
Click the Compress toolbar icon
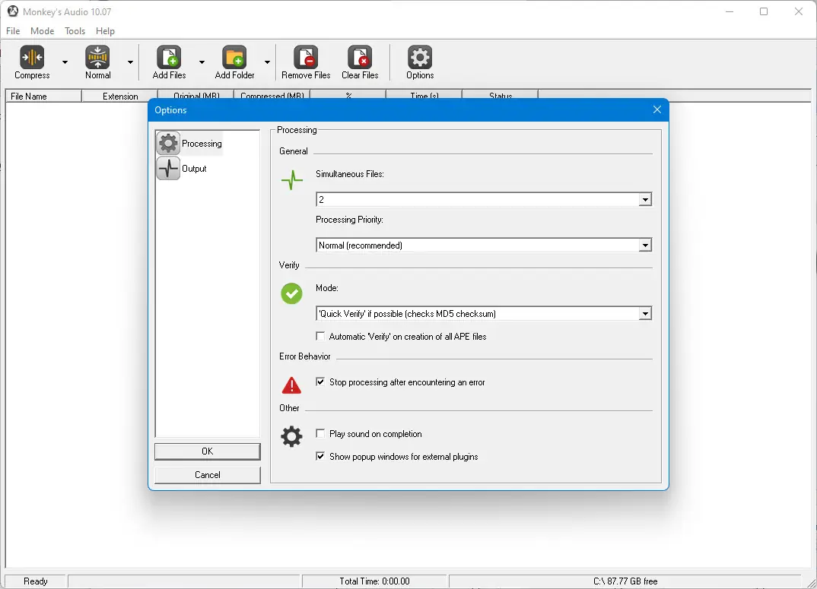tap(32, 57)
